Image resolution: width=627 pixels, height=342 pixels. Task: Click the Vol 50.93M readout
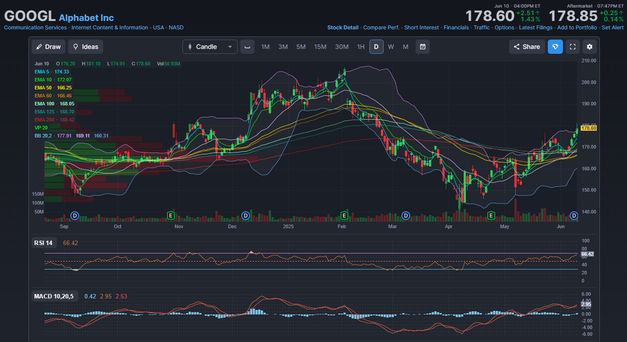tap(169, 64)
